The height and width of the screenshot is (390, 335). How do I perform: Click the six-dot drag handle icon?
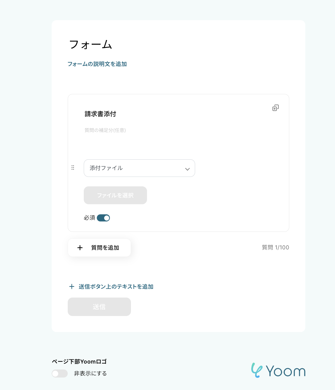[73, 168]
